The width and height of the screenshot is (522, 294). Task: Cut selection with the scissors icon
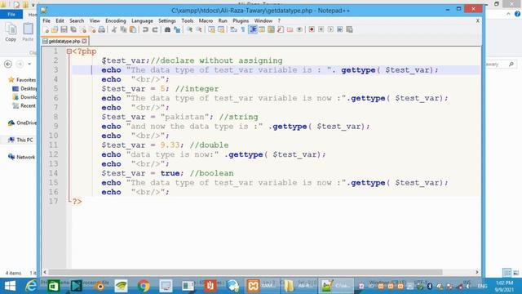click(114, 29)
